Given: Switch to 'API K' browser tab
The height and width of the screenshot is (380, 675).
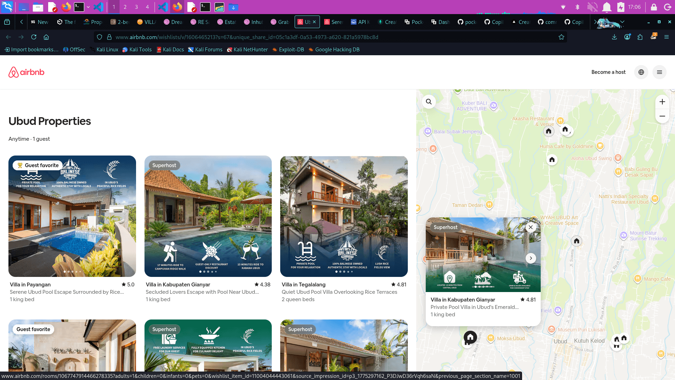Looking at the screenshot, I should (x=361, y=22).
